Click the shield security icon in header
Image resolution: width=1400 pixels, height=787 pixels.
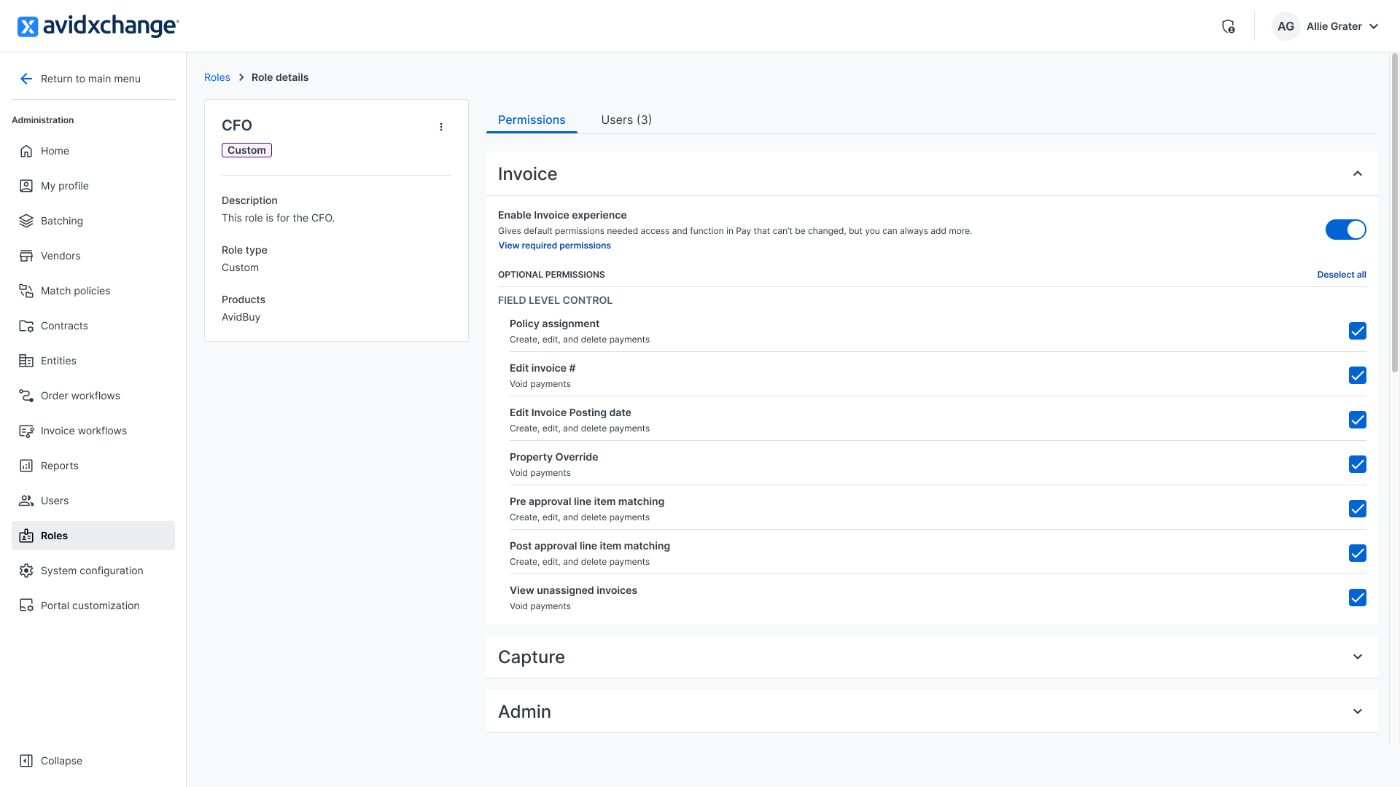[1228, 26]
